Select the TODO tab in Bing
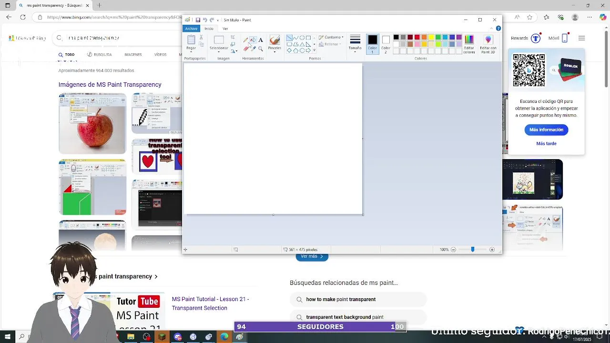 click(67, 55)
